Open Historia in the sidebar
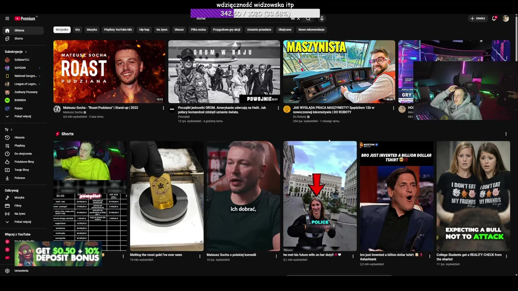The width and height of the screenshot is (518, 291). [23, 137]
